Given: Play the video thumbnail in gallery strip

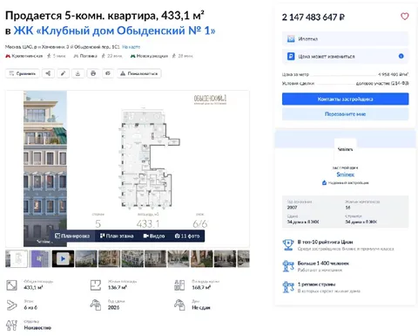Looking at the screenshot, I should tap(63, 258).
